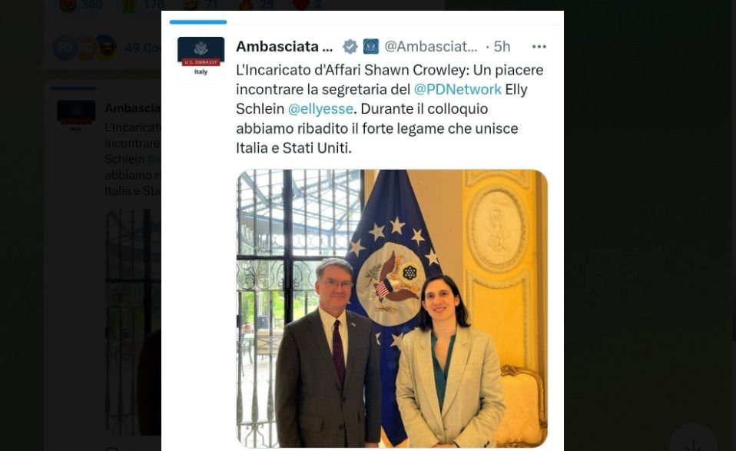
Task: Click the blue bar atop the tweet card
Action: point(198,22)
